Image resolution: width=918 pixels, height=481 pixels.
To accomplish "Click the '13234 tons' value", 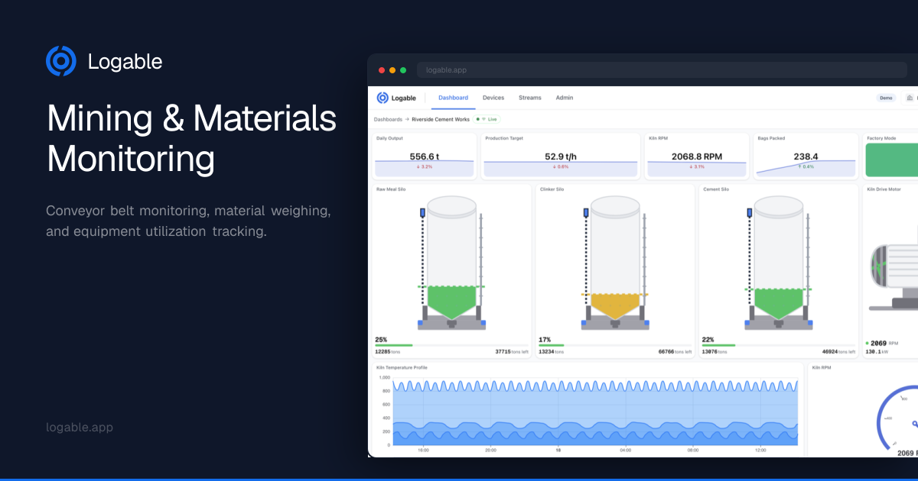I will (552, 352).
